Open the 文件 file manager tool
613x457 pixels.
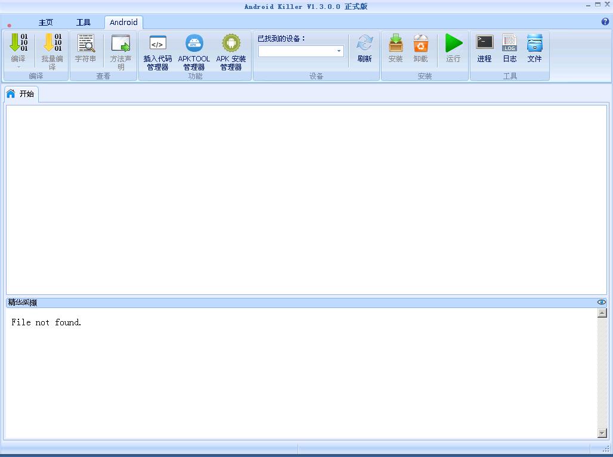[x=534, y=48]
